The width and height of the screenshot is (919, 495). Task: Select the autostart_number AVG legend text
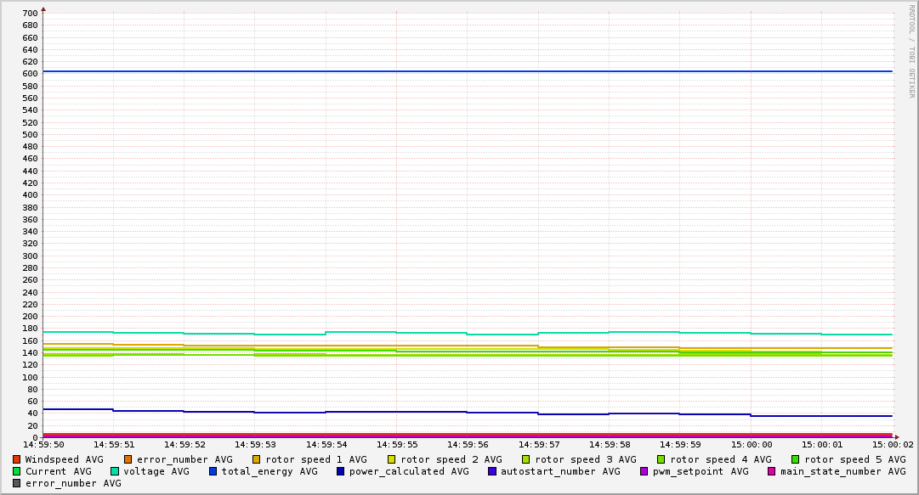tap(560, 471)
